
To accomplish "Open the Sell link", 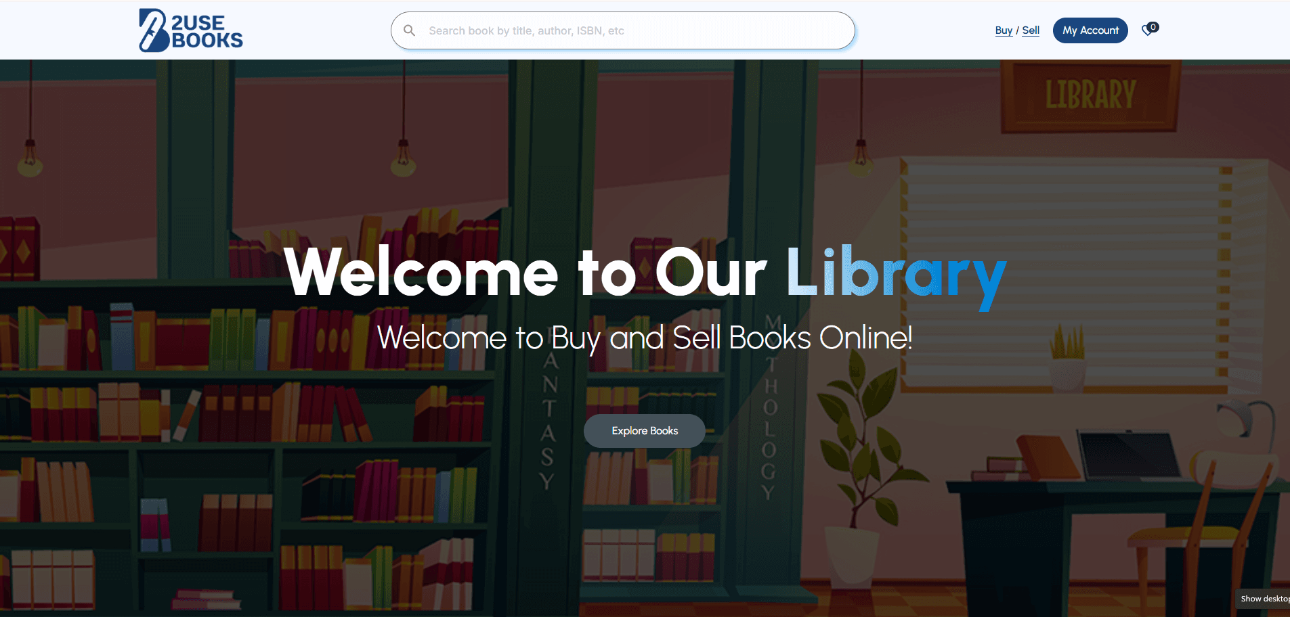I will click(x=1031, y=30).
